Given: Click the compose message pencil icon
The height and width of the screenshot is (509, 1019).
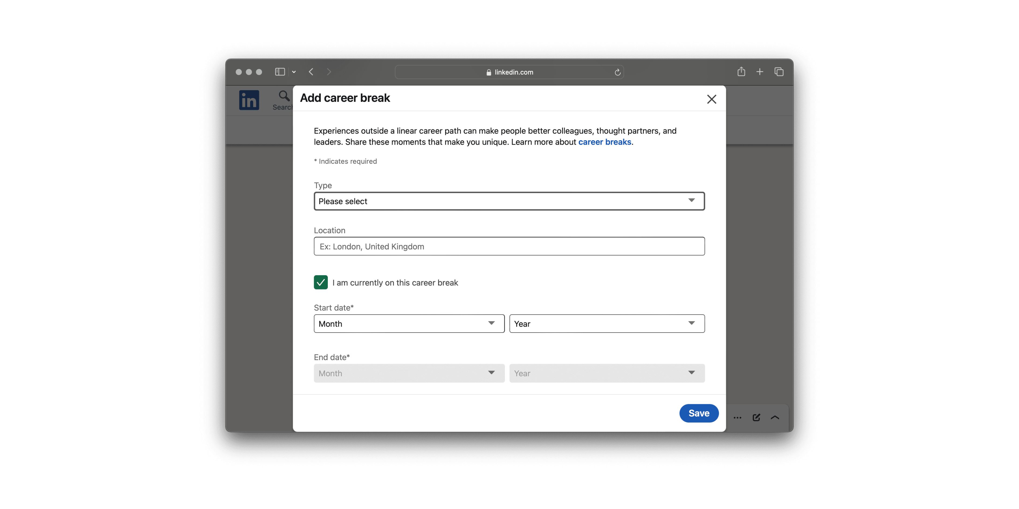Looking at the screenshot, I should [756, 417].
